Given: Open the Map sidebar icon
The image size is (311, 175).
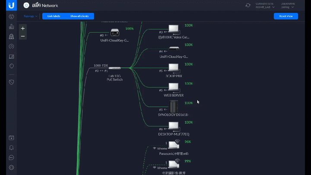Looking at the screenshot, I should click(x=11, y=36).
